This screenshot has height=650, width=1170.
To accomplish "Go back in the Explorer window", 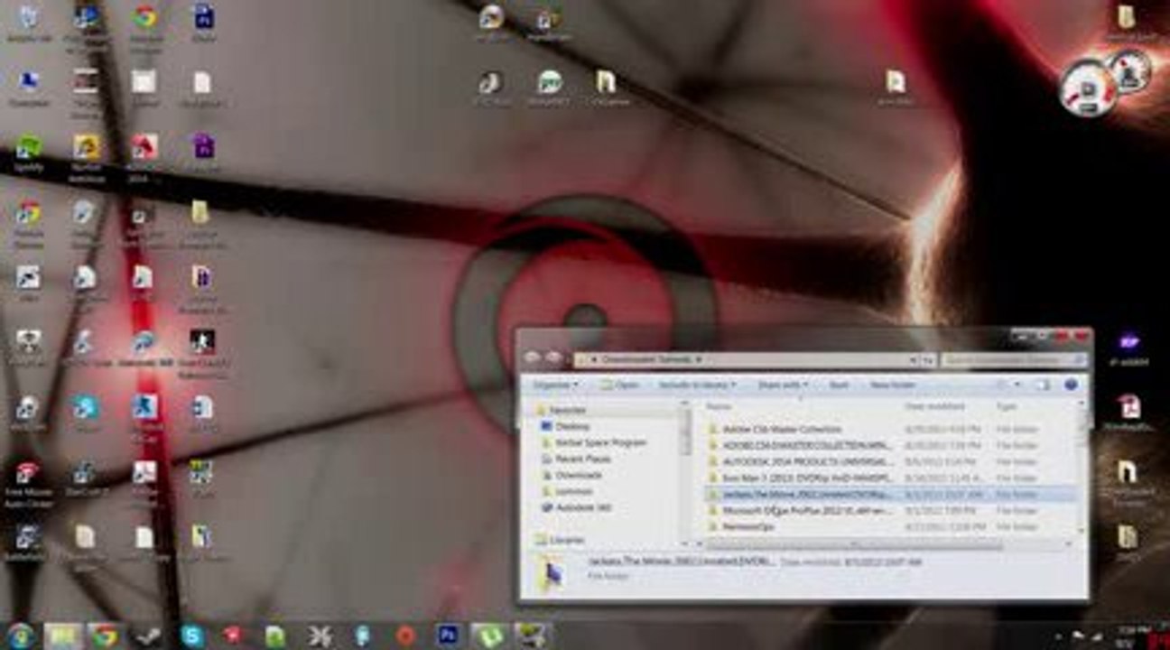I will click(533, 358).
